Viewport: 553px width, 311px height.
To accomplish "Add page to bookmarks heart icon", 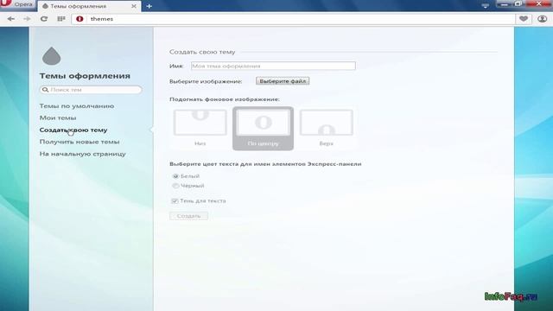I will coord(524,19).
